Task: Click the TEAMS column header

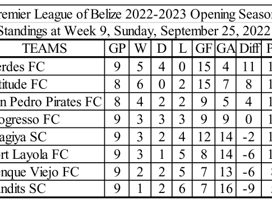Action: tap(44, 48)
